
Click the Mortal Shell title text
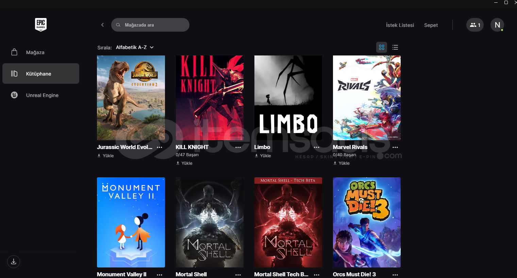(x=191, y=274)
